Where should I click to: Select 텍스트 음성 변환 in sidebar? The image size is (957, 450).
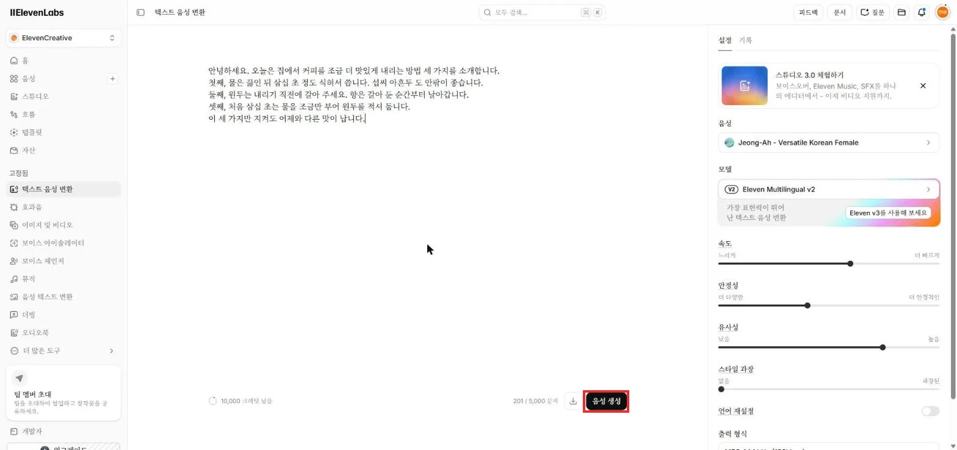tap(63, 189)
